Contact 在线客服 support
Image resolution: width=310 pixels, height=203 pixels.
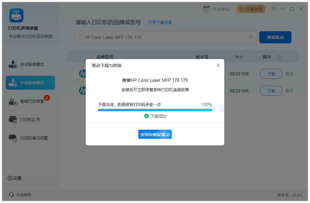pos(20,195)
